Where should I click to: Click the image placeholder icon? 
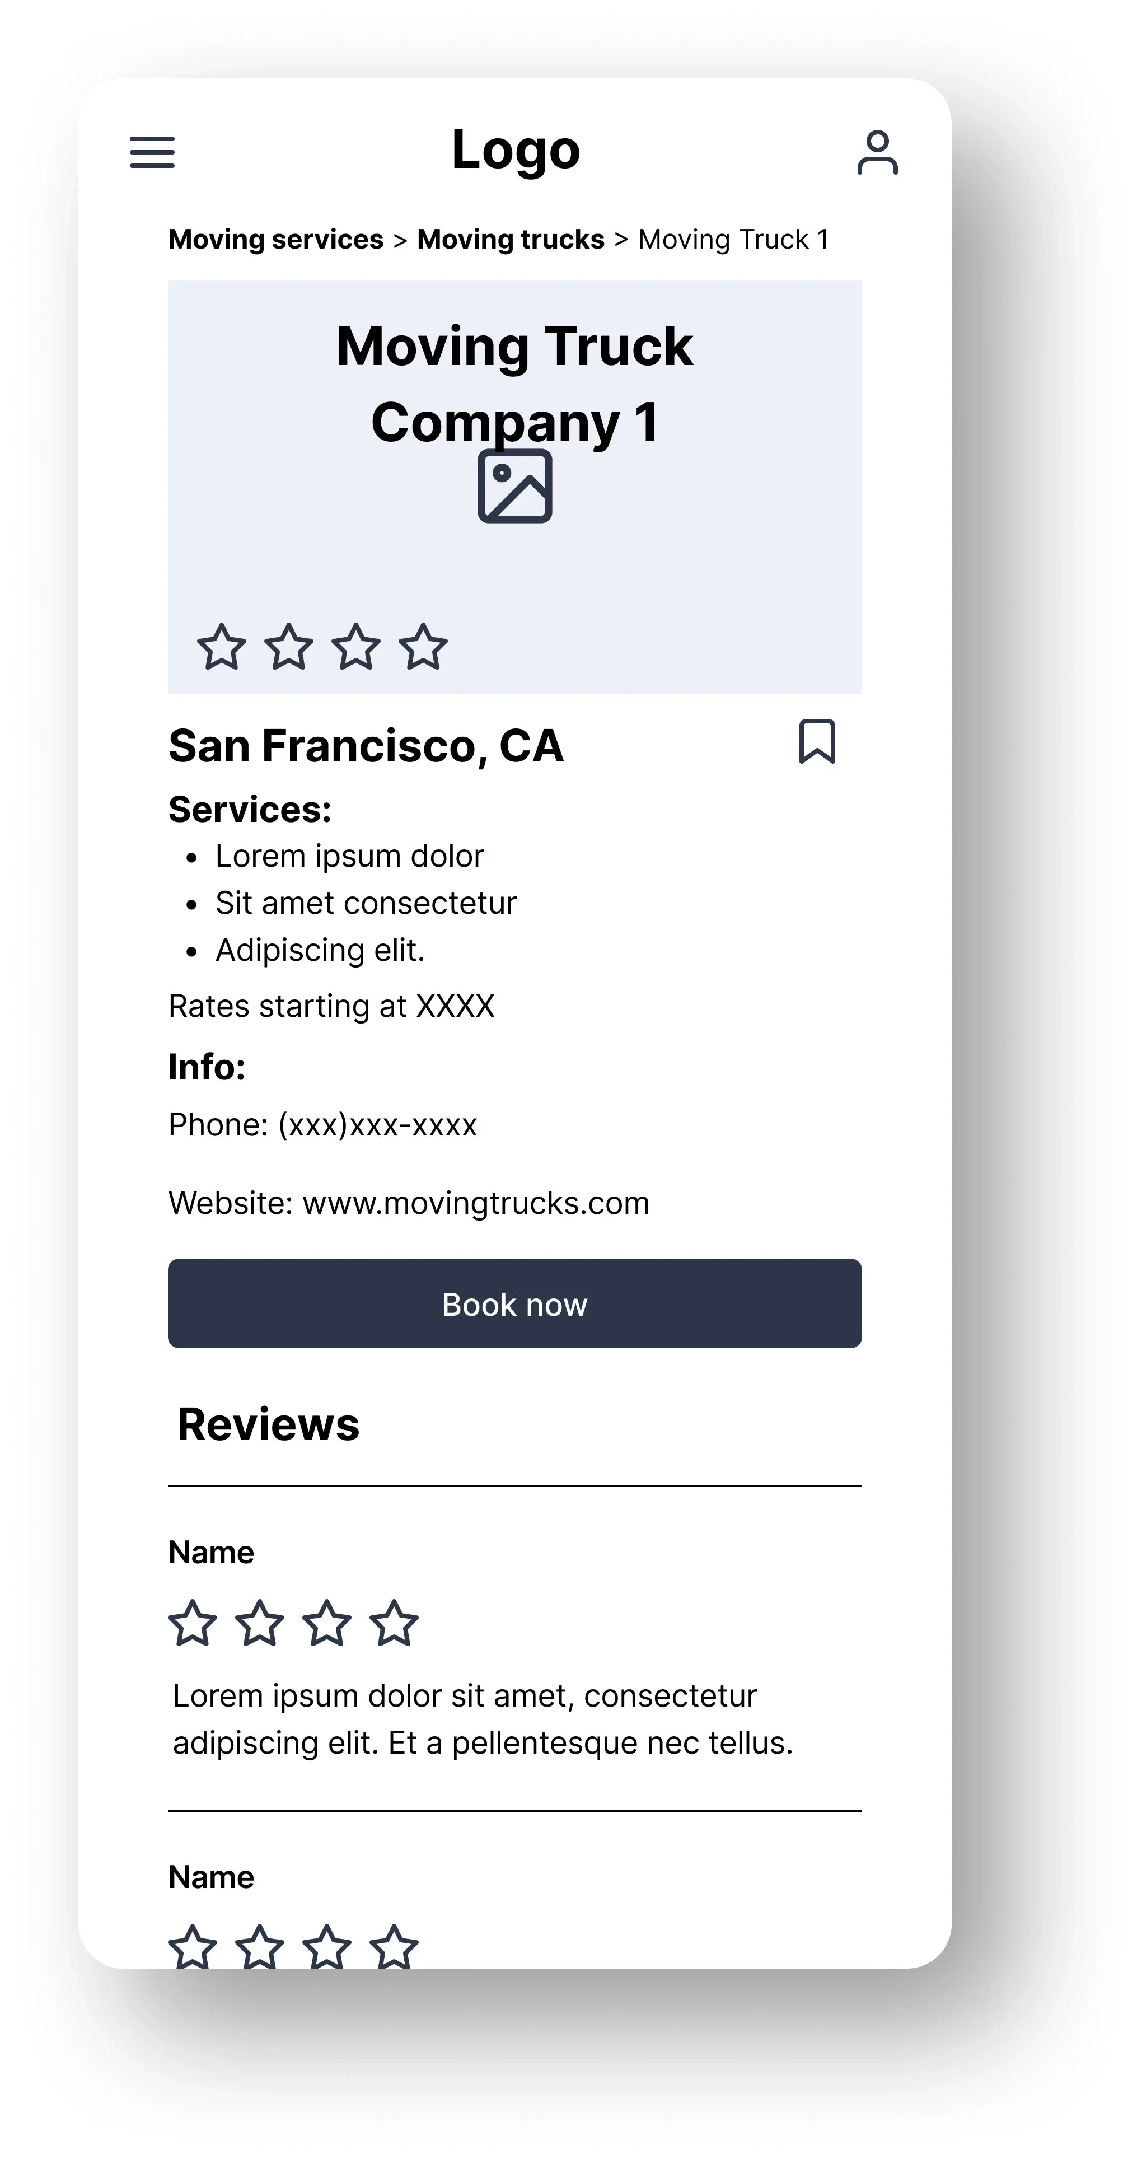pyautogui.click(x=514, y=486)
